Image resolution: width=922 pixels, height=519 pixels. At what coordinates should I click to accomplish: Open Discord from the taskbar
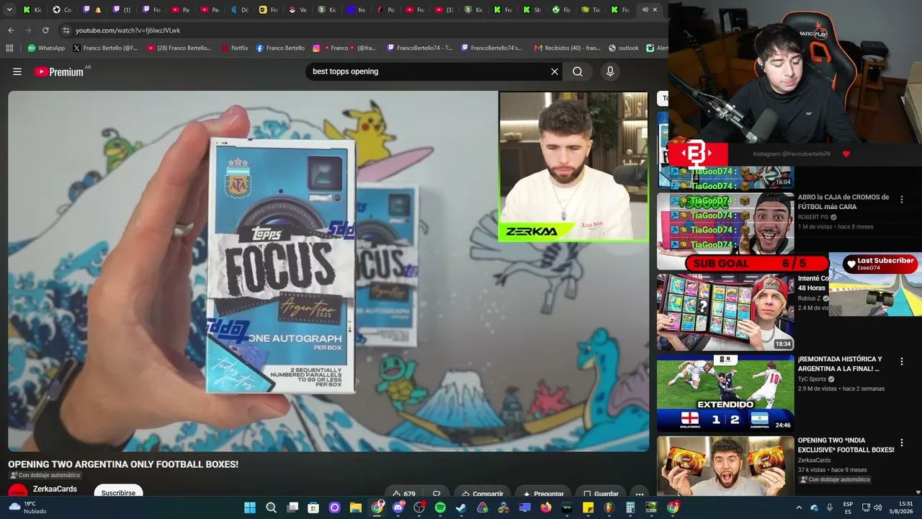pos(398,507)
